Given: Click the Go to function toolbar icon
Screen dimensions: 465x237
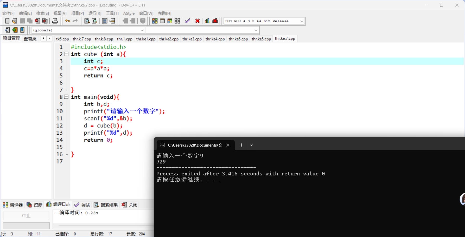Looking at the screenshot, I should coord(105,21).
